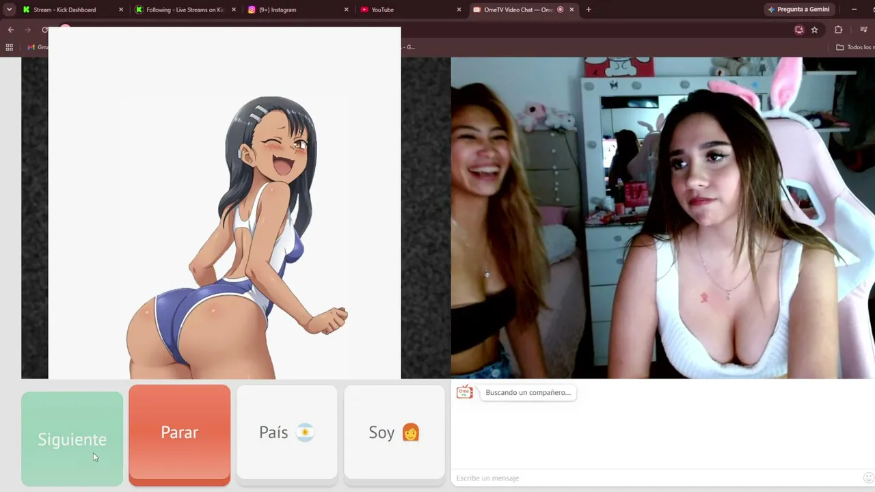
Task: Open the media controls icon
Action: (x=863, y=29)
